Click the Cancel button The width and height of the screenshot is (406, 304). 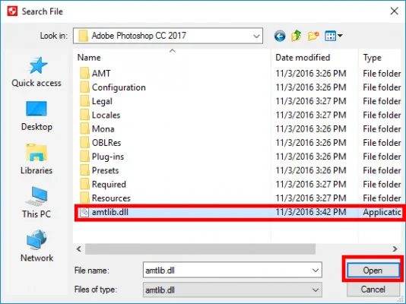(373, 290)
